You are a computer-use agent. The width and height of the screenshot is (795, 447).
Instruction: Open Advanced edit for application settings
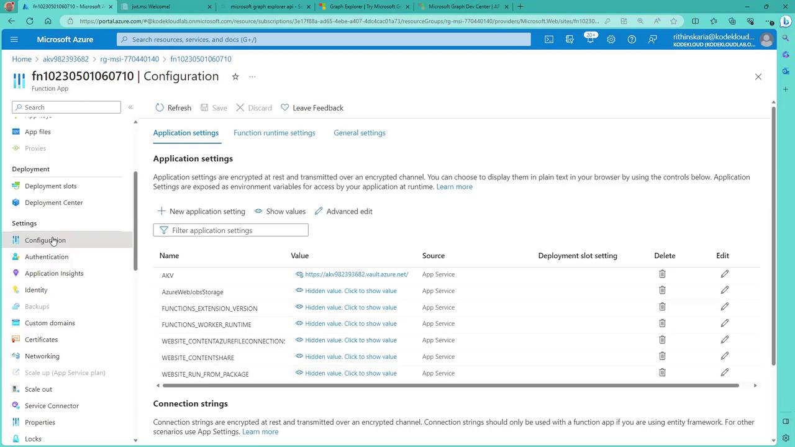[343, 211]
